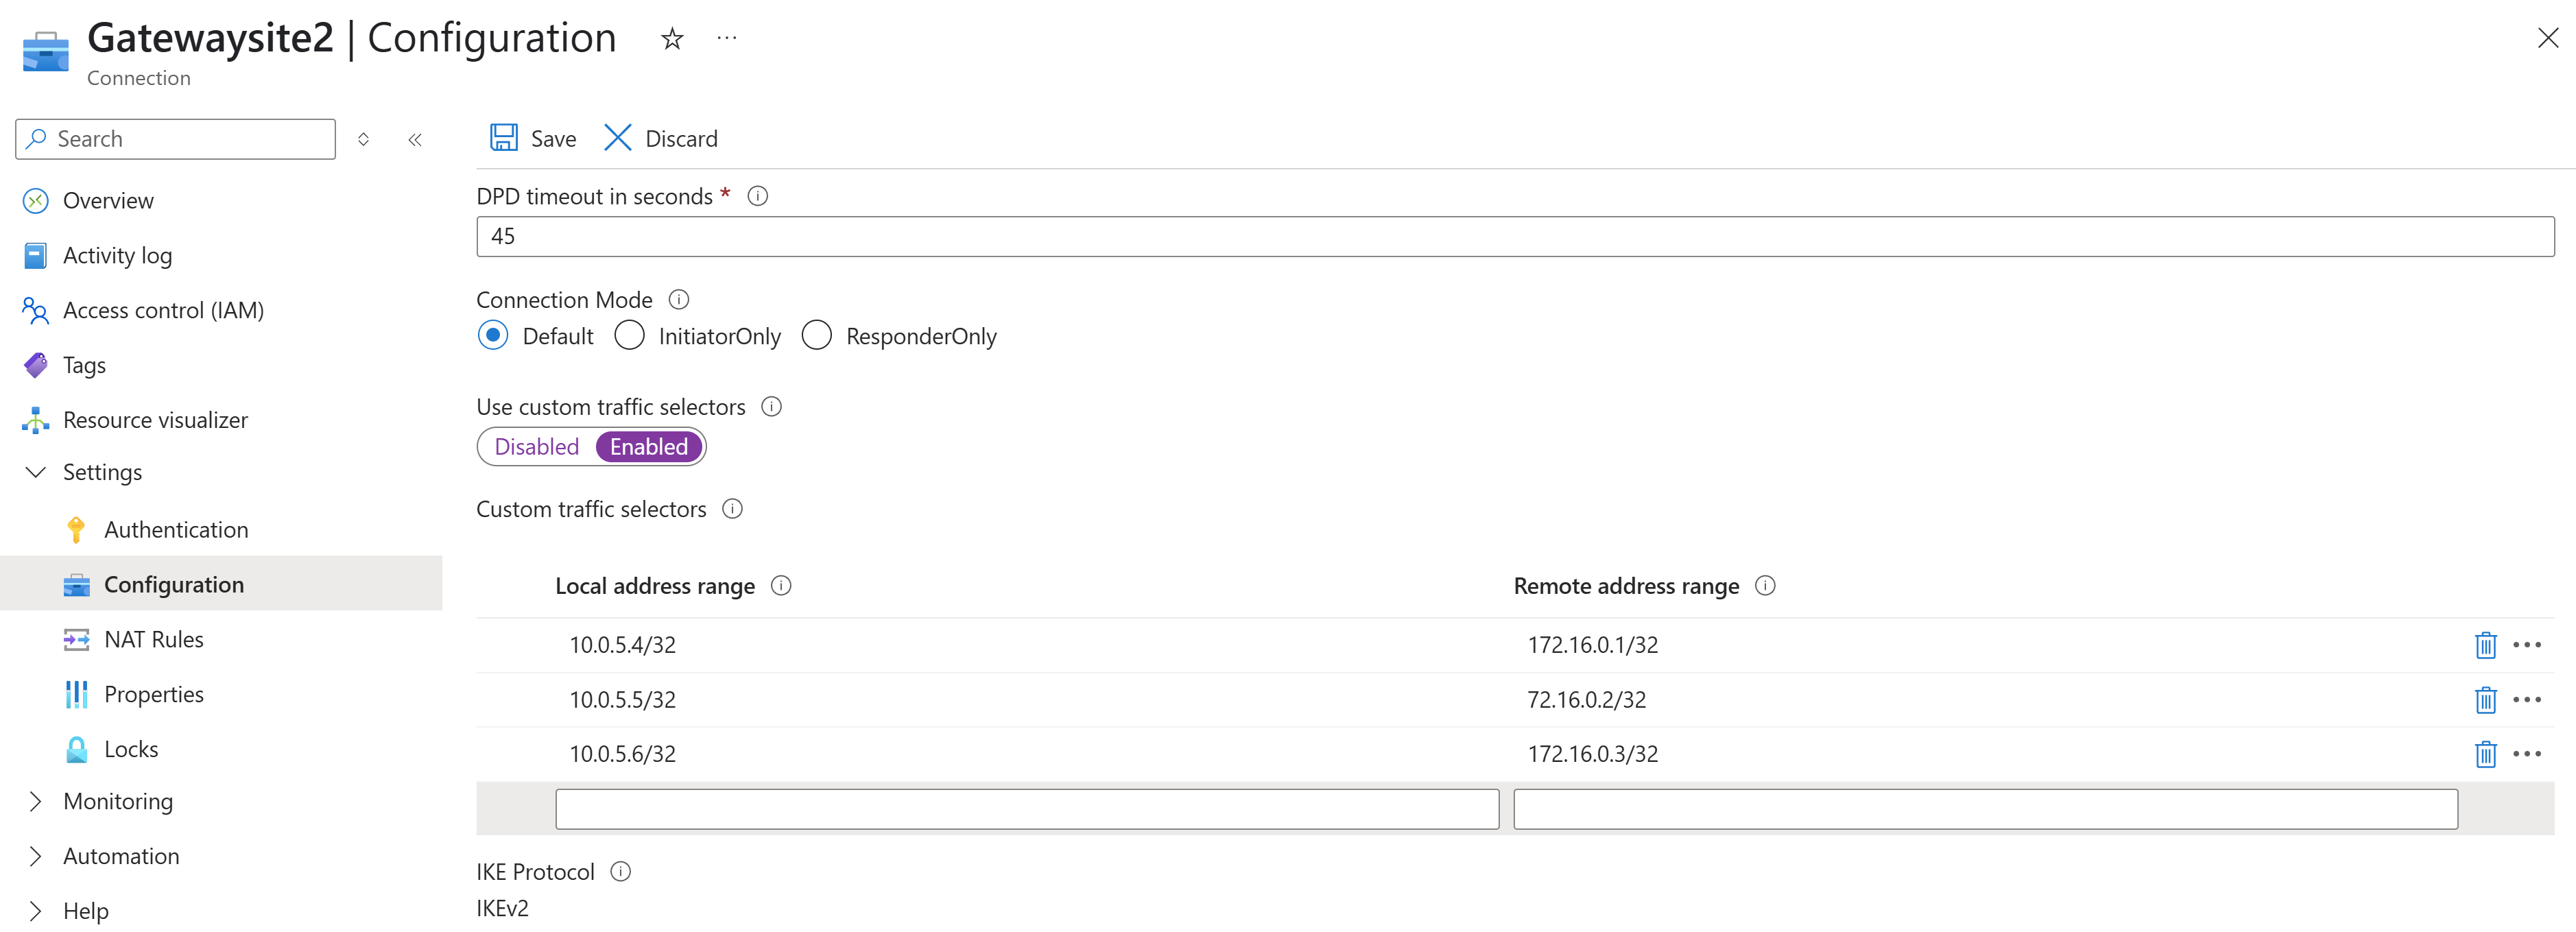2576x932 pixels.
Task: Collapse sidebar with double chevron icon
Action: (x=415, y=140)
